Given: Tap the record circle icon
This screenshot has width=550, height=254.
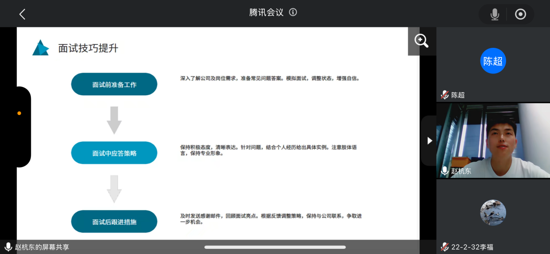Looking at the screenshot, I should tap(520, 14).
